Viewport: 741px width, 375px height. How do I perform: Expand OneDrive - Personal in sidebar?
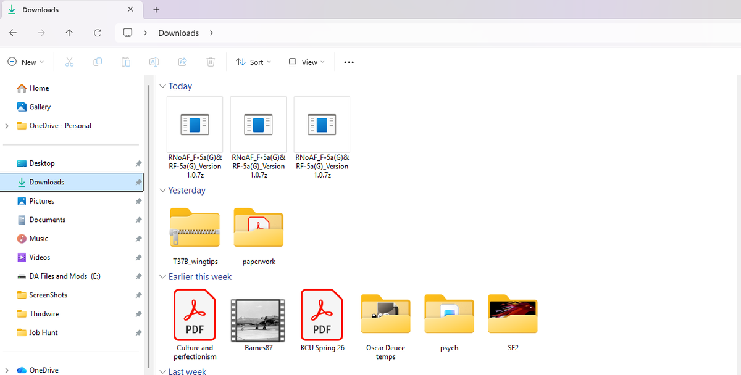7,126
